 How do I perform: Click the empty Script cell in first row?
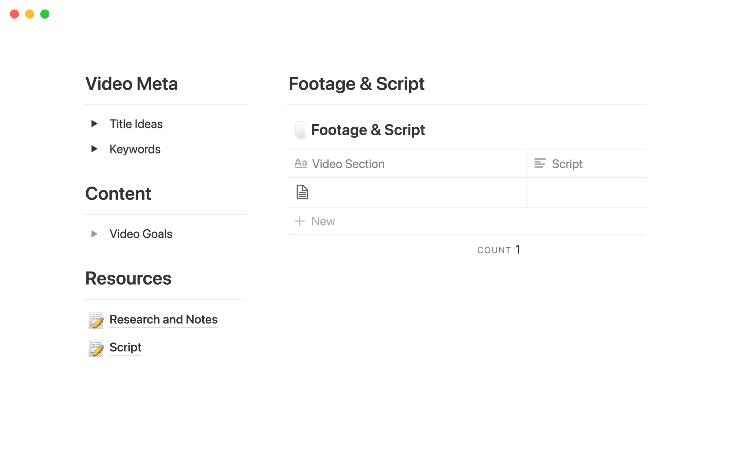[586, 192]
